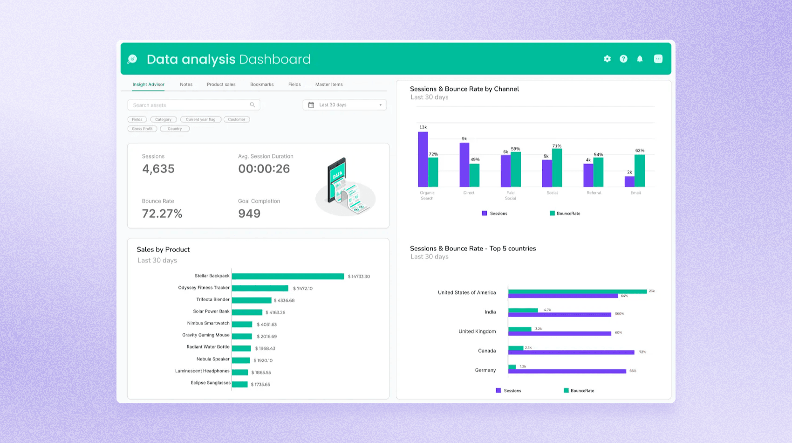Viewport: 792px width, 443px height.
Task: Select the Customer filter chip
Action: tap(237, 119)
